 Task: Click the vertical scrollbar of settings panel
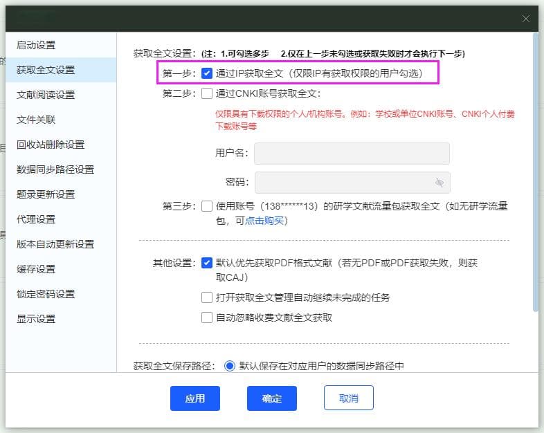click(x=536, y=173)
